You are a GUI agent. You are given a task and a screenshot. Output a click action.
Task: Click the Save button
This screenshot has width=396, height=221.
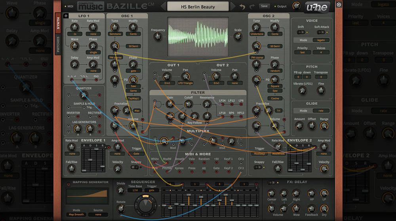pos(264,6)
